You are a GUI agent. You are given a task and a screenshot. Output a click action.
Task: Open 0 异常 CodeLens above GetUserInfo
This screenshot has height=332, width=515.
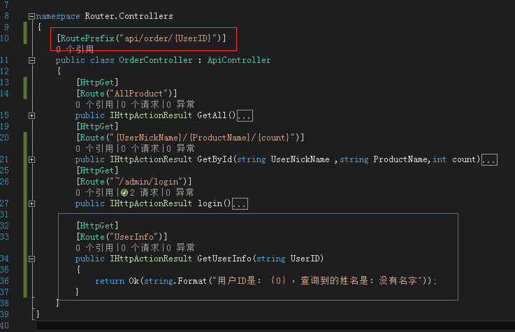pyautogui.click(x=180, y=247)
